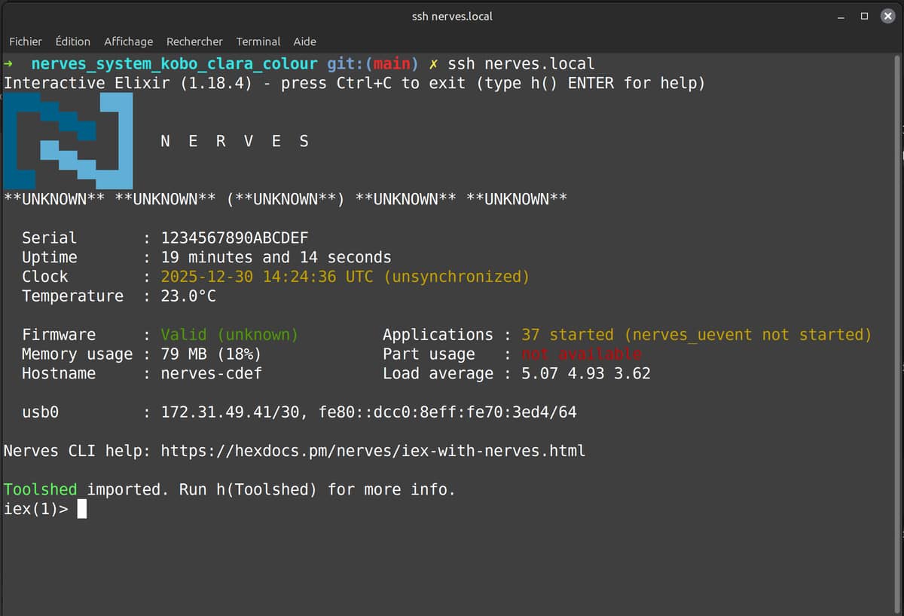The width and height of the screenshot is (904, 616).
Task: Click the hostname value nerves-cdef
Action: pyautogui.click(x=211, y=373)
